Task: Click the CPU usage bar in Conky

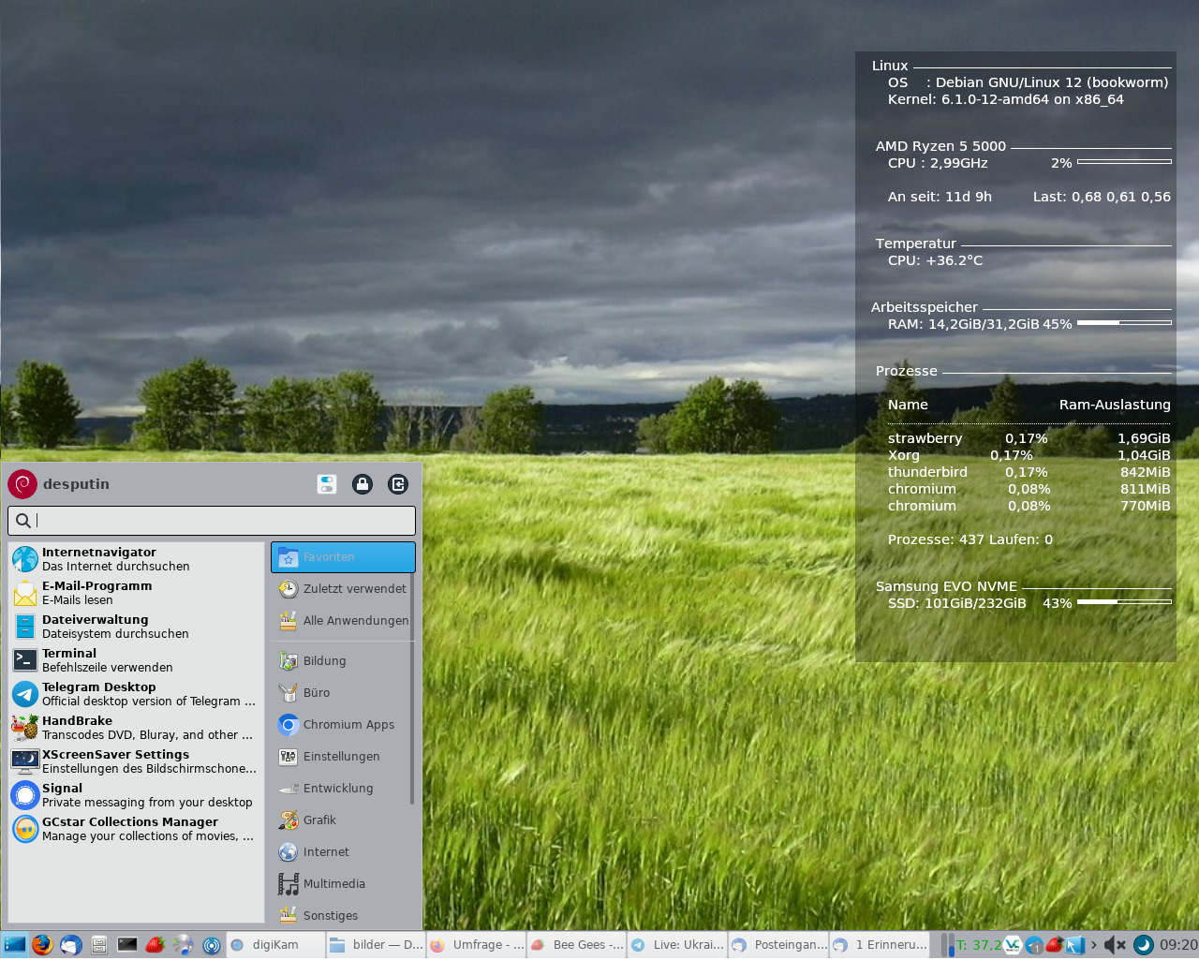Action: click(x=1124, y=162)
